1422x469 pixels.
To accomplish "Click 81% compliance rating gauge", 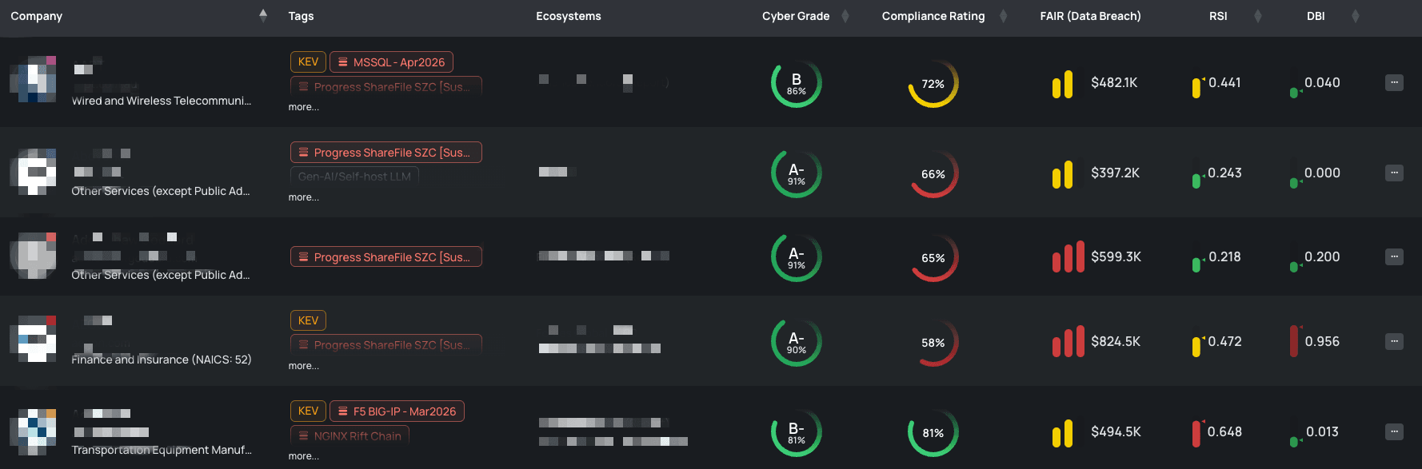I will (933, 432).
